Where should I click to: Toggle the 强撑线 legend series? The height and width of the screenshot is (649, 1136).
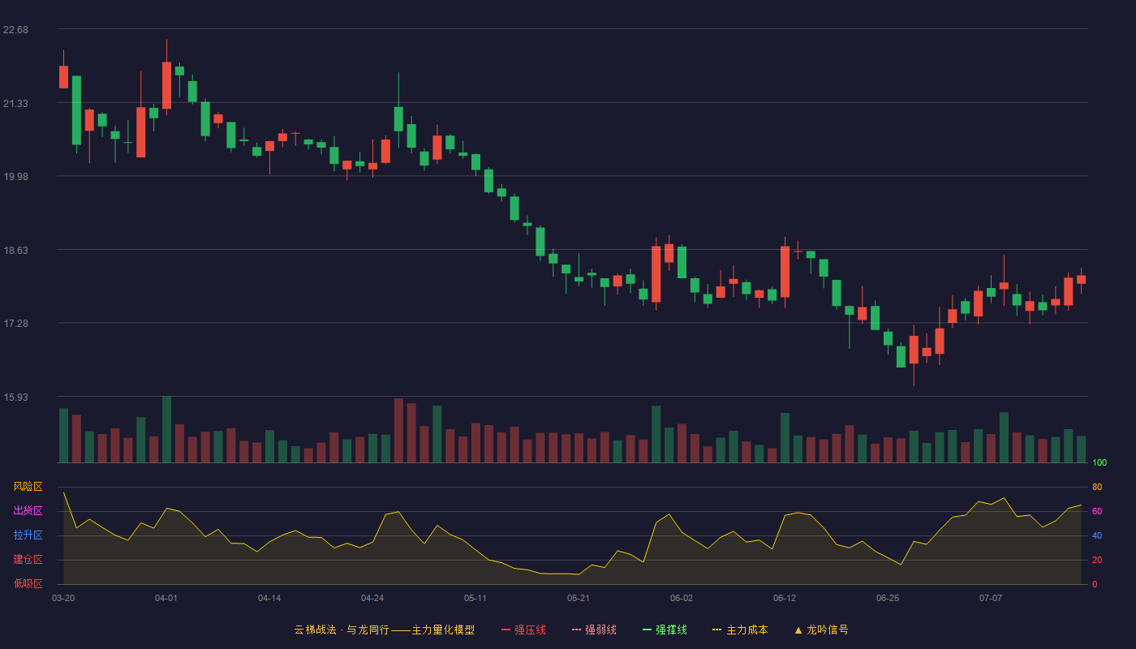click(x=665, y=630)
